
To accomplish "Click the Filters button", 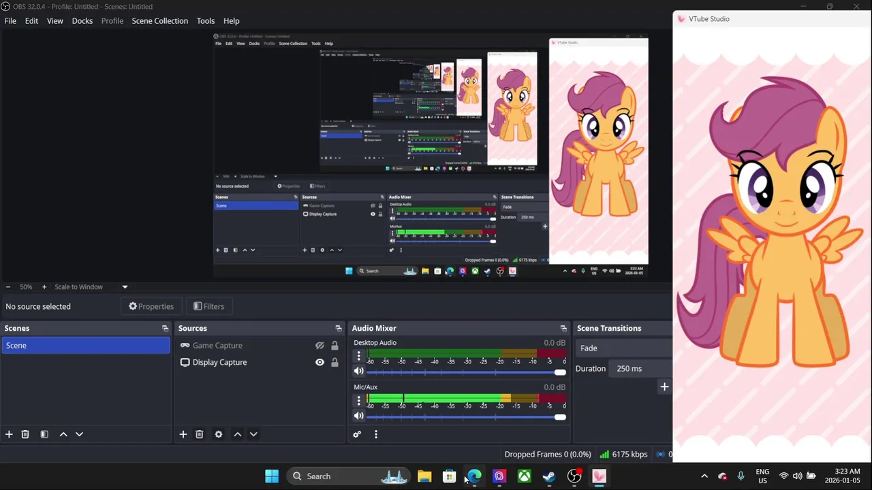I will point(208,306).
